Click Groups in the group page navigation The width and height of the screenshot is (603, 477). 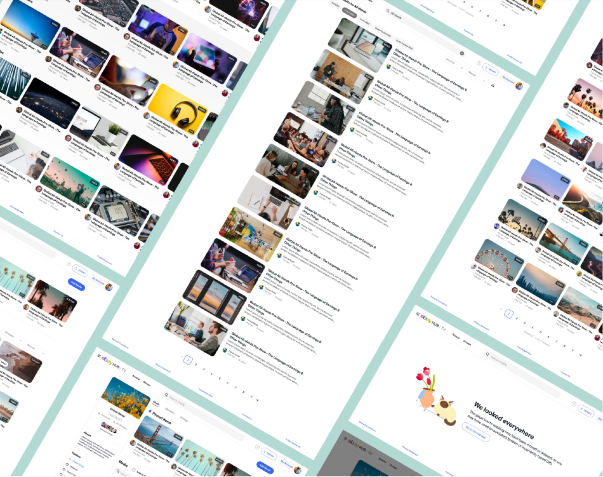147,384
